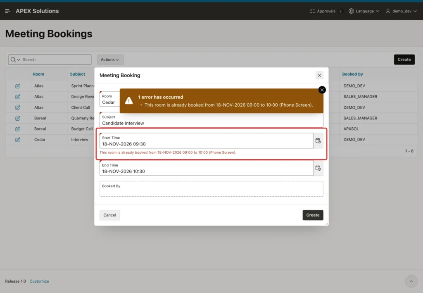This screenshot has width=423, height=293.
Task: Sort by the Room column header
Action: [38, 74]
